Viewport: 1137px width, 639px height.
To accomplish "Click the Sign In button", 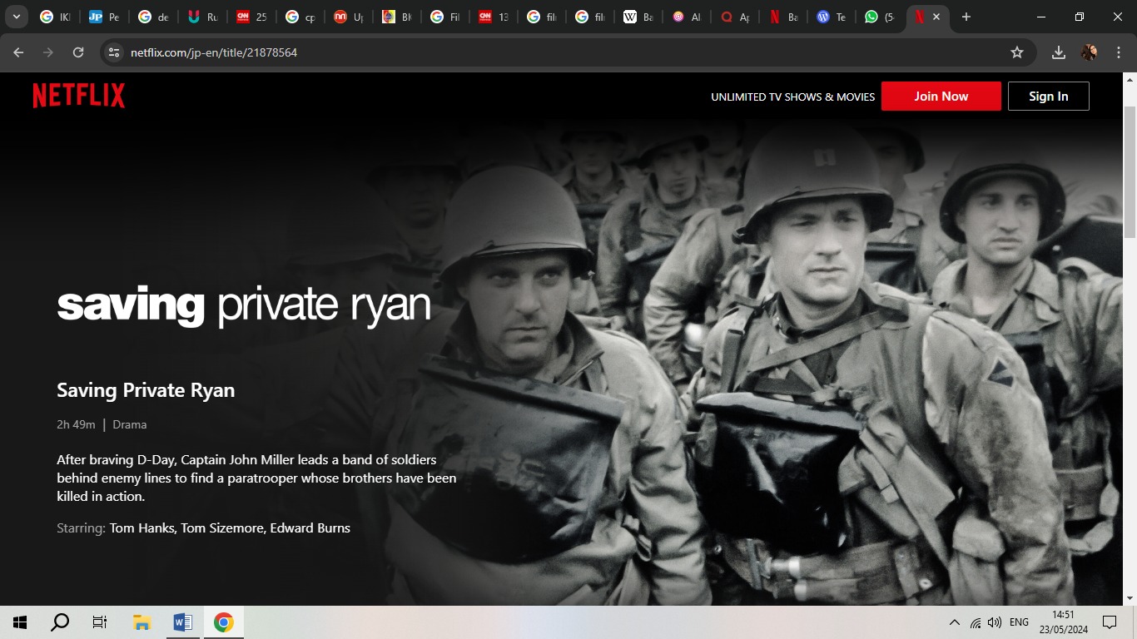I will (x=1049, y=97).
